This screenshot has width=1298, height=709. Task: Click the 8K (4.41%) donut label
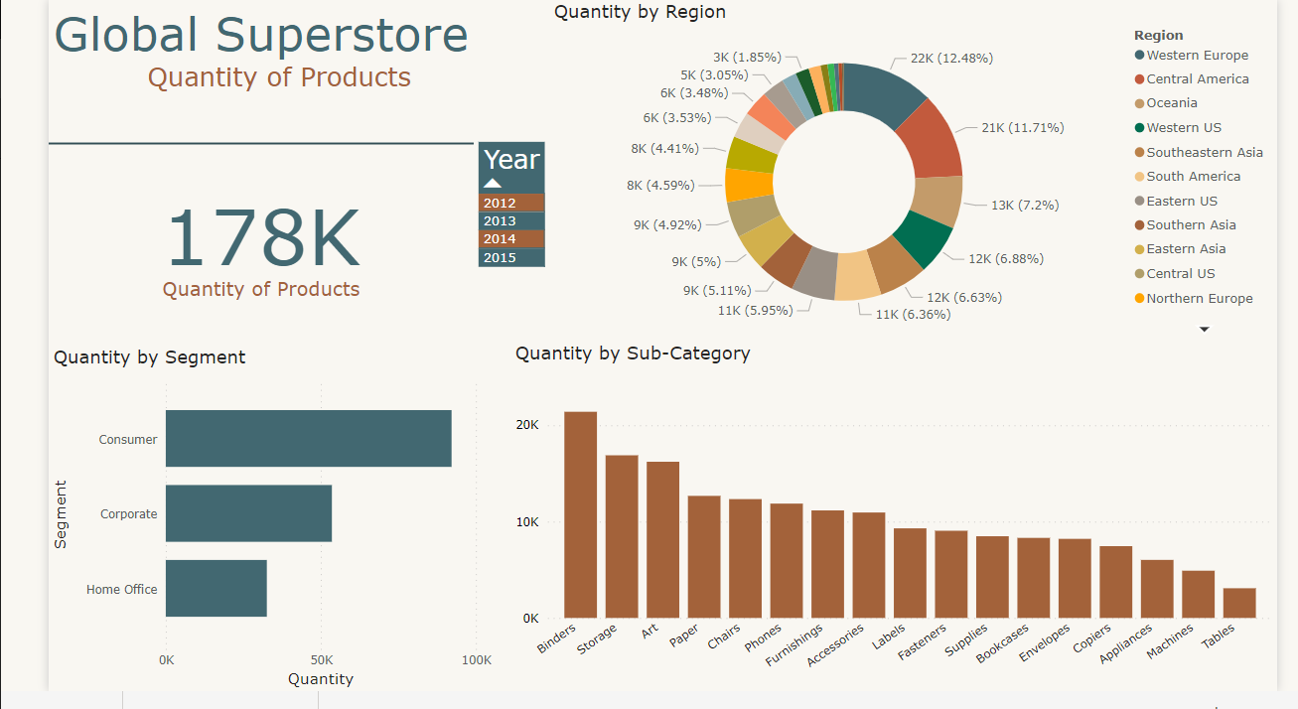pyautogui.click(x=664, y=148)
